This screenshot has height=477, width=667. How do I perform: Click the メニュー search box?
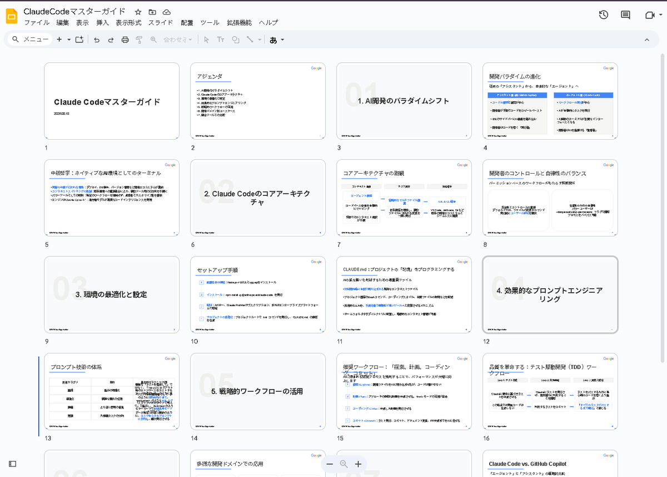[x=31, y=40]
